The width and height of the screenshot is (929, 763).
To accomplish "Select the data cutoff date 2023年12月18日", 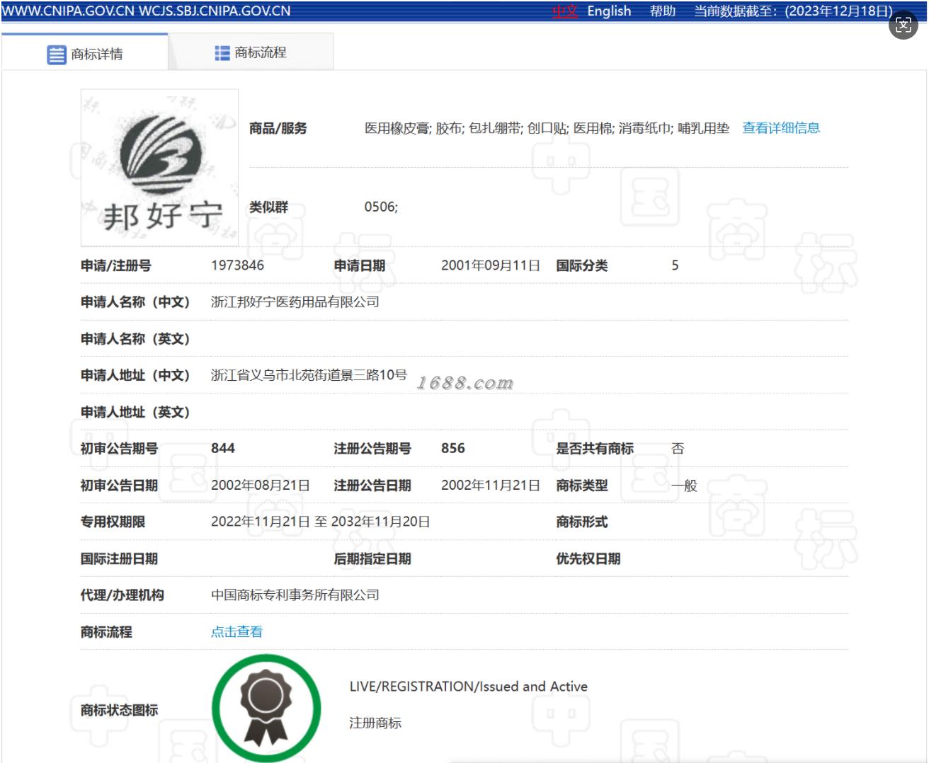I will coord(838,11).
